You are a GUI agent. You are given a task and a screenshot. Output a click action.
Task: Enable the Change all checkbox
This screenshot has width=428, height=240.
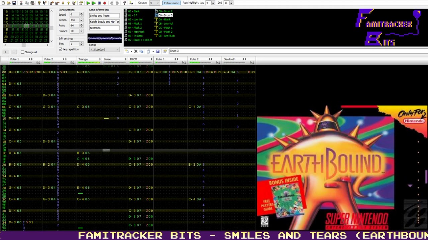[x=22, y=52]
